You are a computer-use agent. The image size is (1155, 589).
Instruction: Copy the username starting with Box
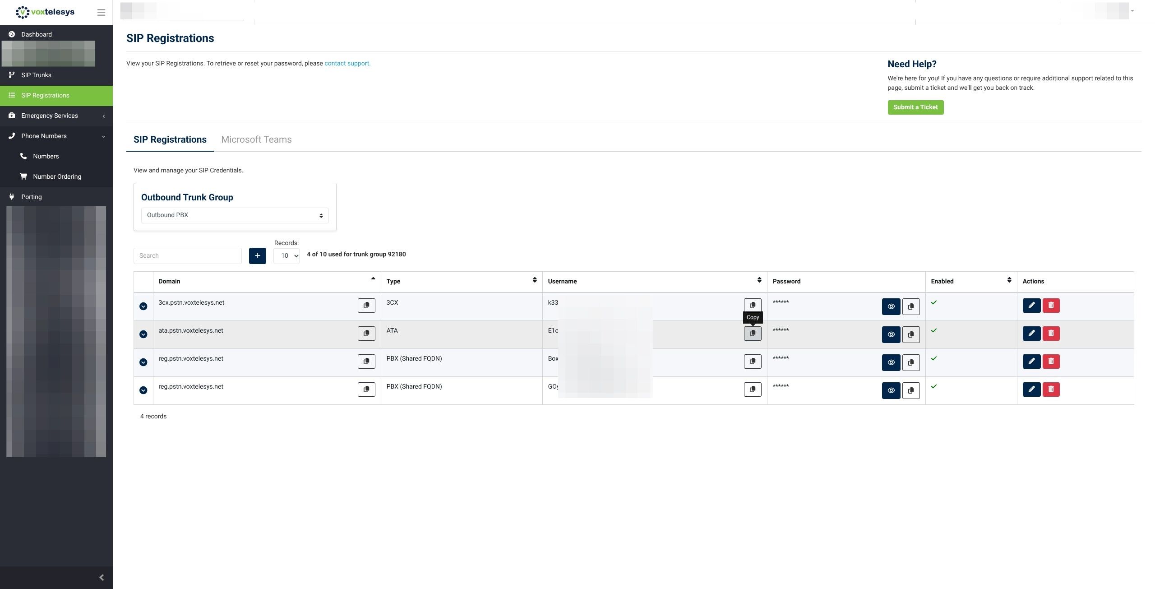pos(753,362)
